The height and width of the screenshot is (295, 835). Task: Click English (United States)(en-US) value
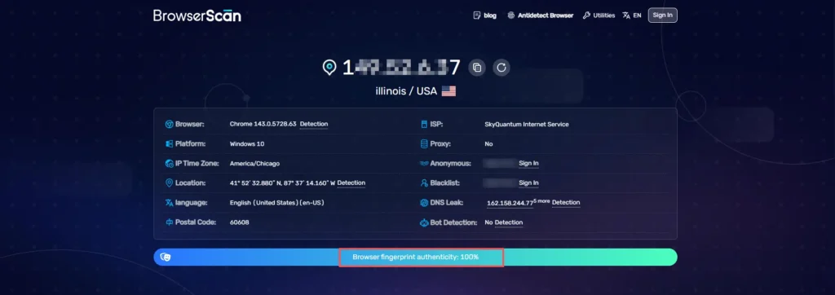click(x=277, y=203)
